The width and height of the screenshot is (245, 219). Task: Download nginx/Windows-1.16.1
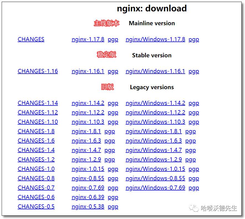[155, 71]
